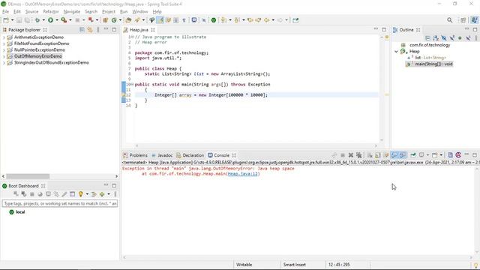Toggle Console Scroll Lock
480x270 pixels.
[x=378, y=155]
